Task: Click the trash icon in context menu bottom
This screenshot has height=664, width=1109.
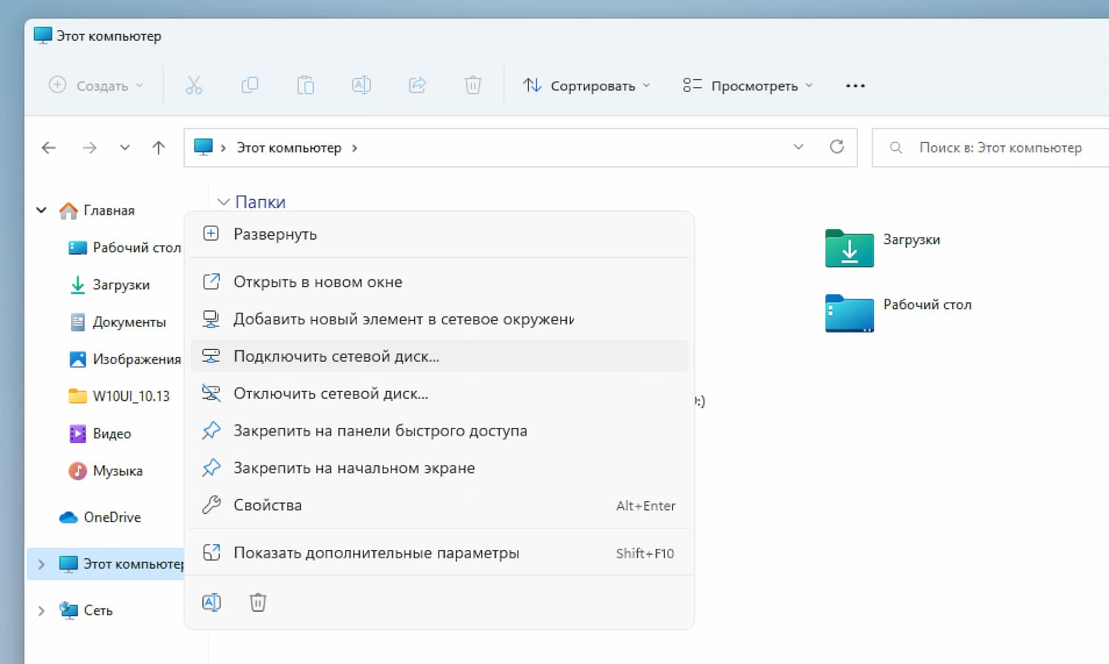Action: point(257,602)
